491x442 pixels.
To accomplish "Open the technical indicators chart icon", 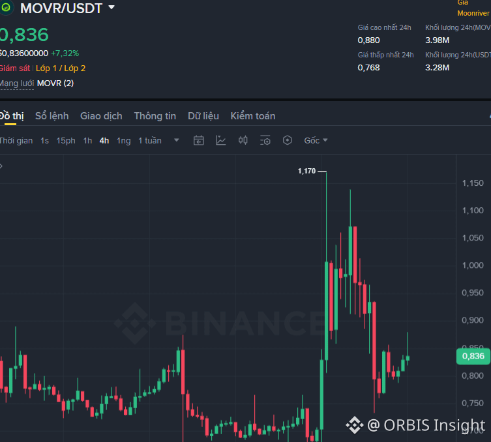I will 221,140.
